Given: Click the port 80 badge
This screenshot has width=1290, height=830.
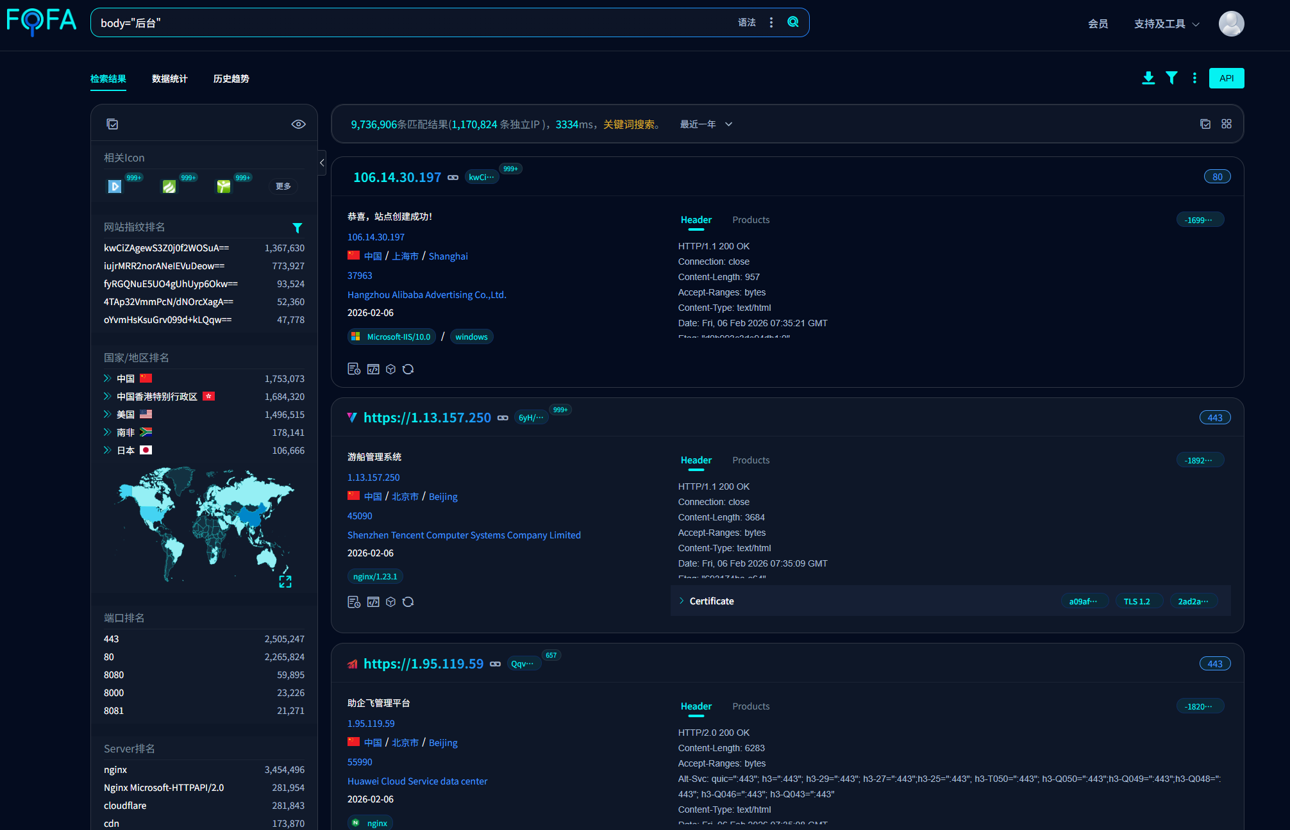Looking at the screenshot, I should (1218, 177).
